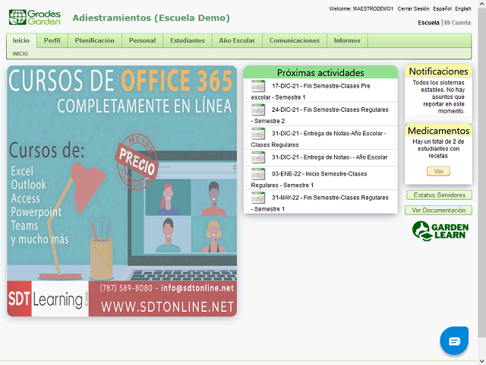Open the blue chat bubble widget

454,341
